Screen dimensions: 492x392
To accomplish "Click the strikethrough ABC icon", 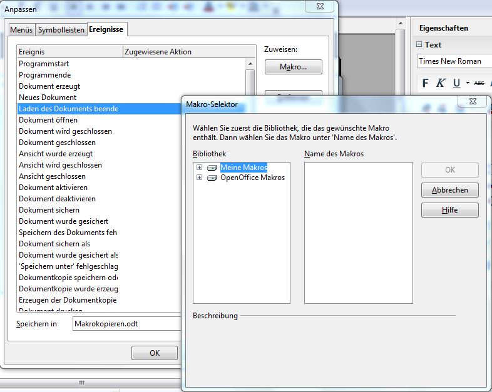I will click(479, 83).
